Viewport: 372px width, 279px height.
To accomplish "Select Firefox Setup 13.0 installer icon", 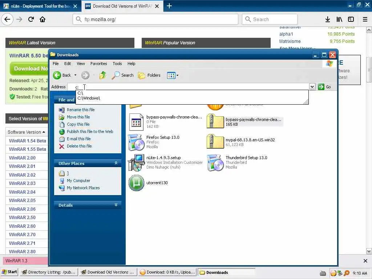I will click(x=137, y=142).
